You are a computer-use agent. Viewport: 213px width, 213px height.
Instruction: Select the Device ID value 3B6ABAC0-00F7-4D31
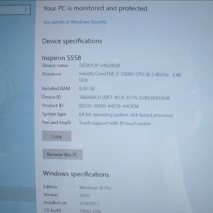tap(124, 98)
